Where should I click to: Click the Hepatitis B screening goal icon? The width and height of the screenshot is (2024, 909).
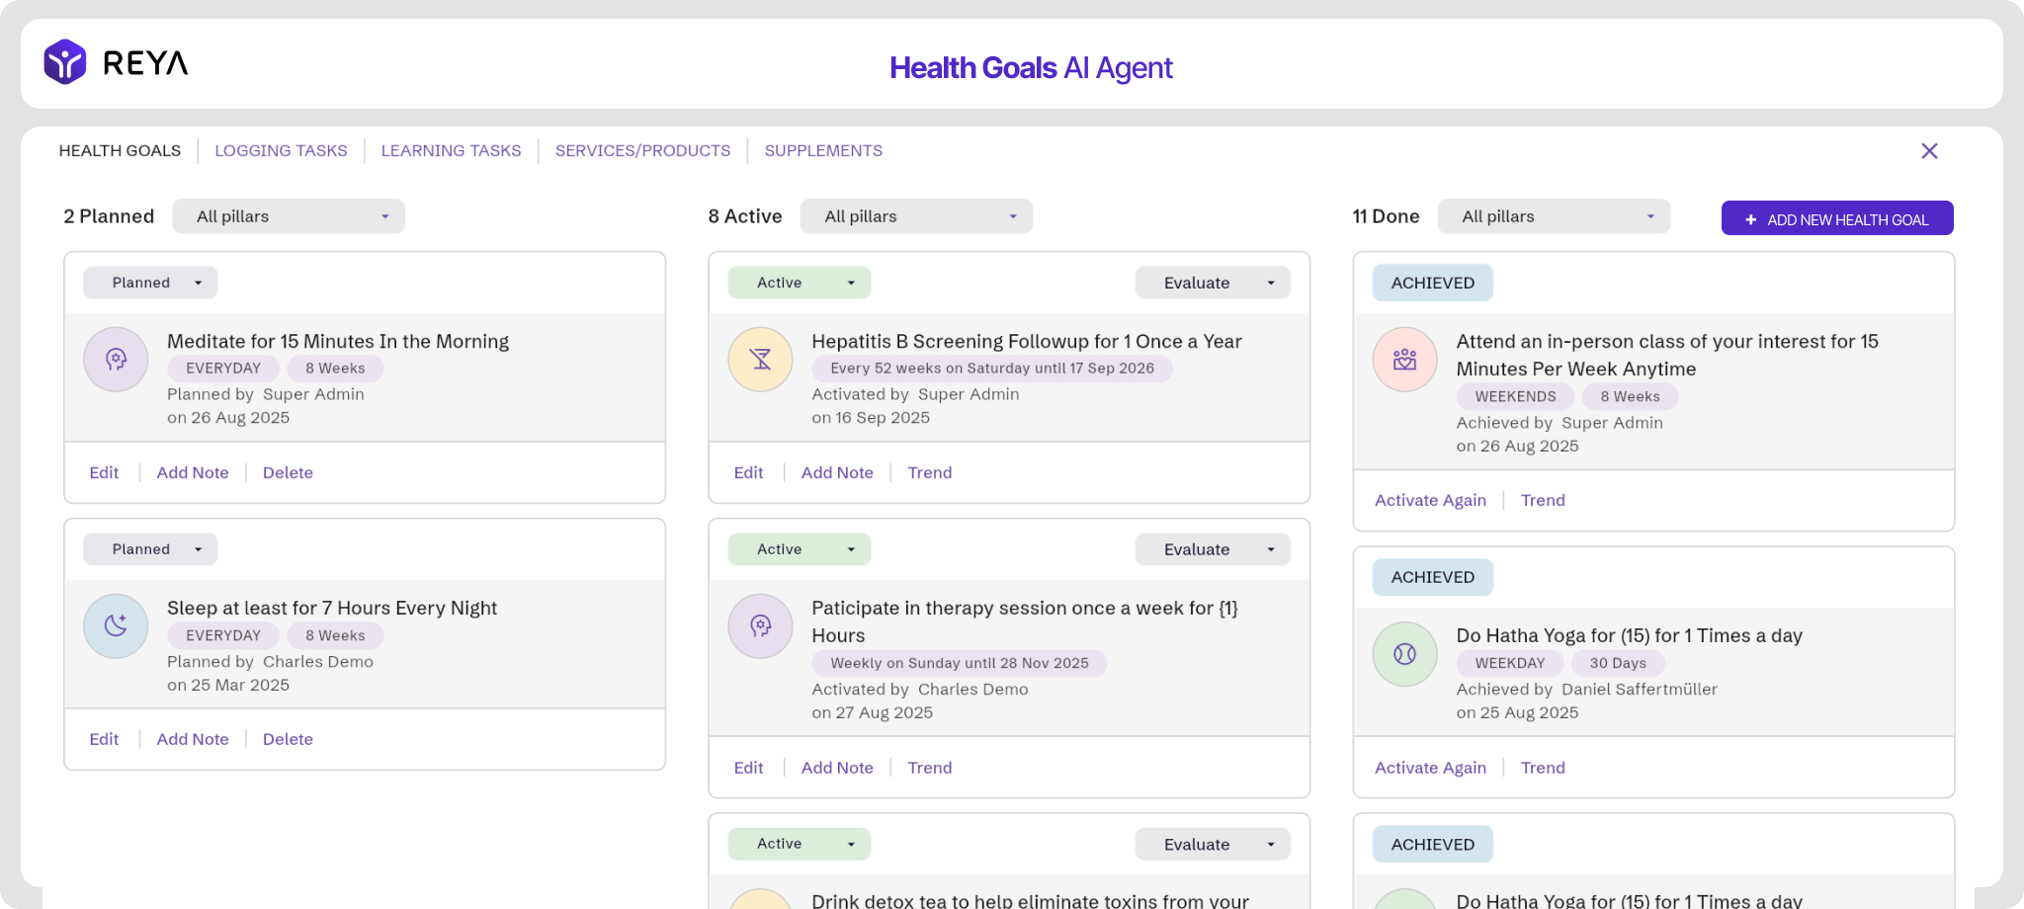pos(760,360)
